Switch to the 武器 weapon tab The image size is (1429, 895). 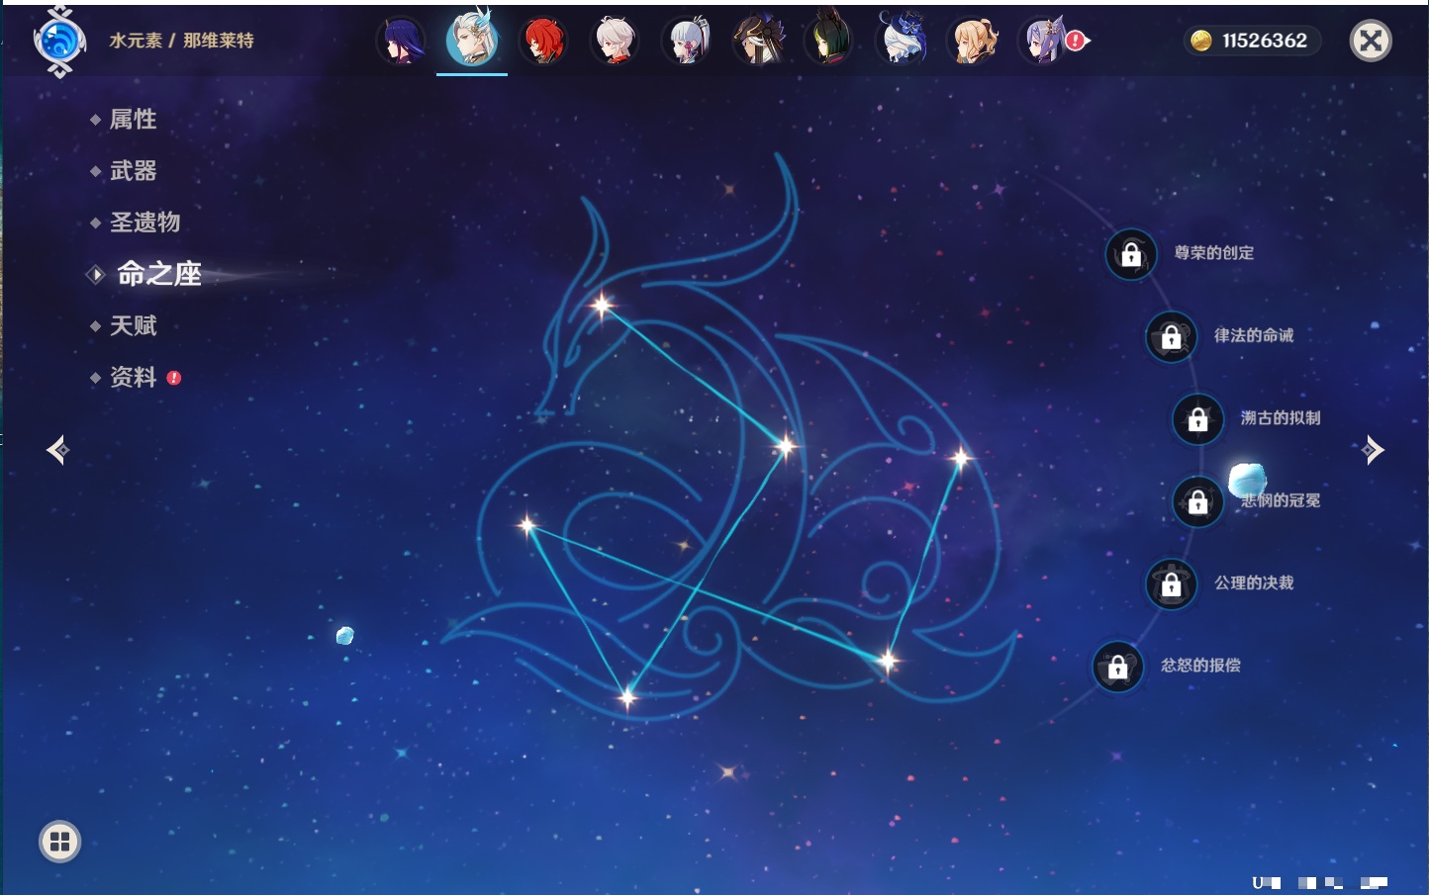[x=133, y=171]
